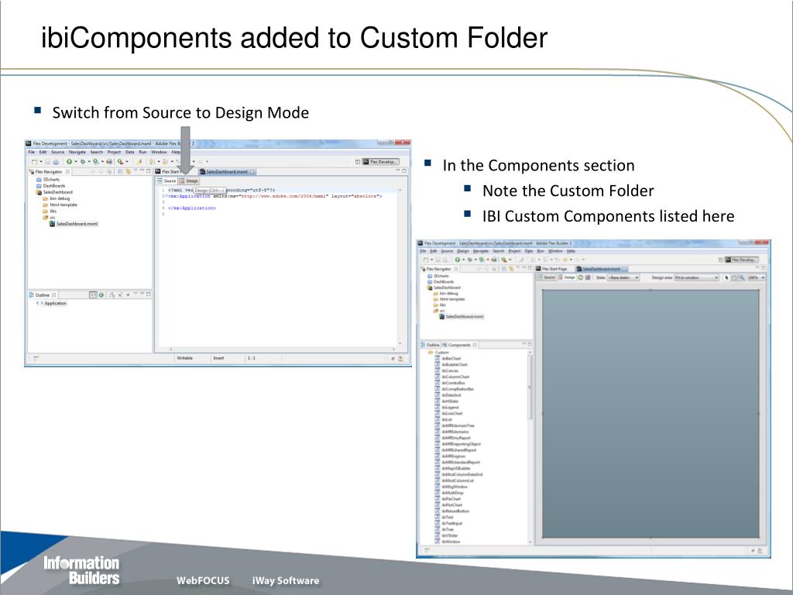The image size is (793, 595).
Task: Open the Project menu in the source-view window
Action: tap(114, 152)
